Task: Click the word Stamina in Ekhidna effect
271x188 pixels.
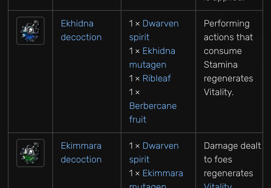Action: coord(221,65)
